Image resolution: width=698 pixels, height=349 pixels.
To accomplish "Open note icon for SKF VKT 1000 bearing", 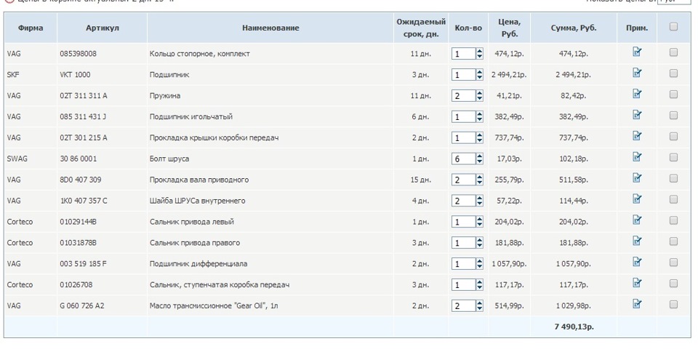I will (x=637, y=73).
